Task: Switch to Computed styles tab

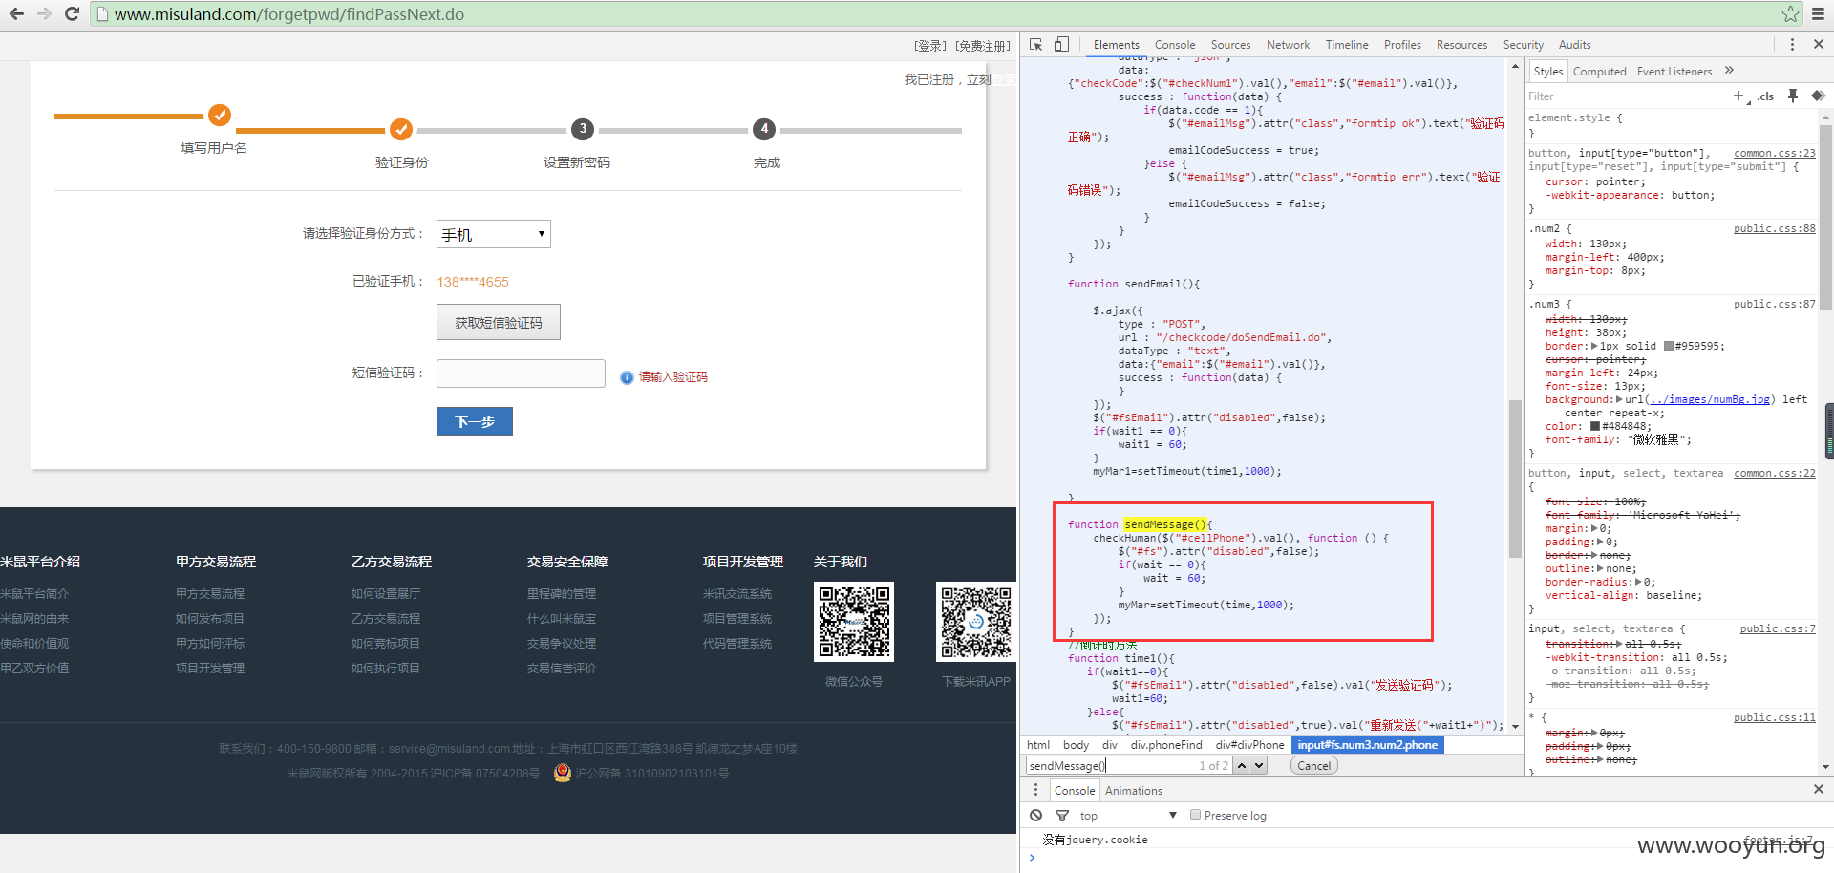Action: click(1599, 72)
